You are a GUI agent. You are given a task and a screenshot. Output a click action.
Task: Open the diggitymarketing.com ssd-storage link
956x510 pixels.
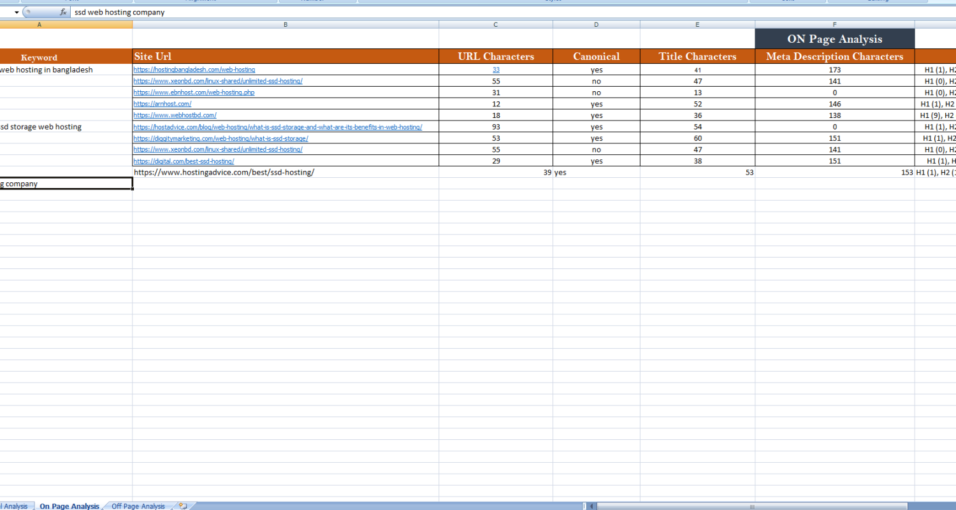pyautogui.click(x=221, y=138)
